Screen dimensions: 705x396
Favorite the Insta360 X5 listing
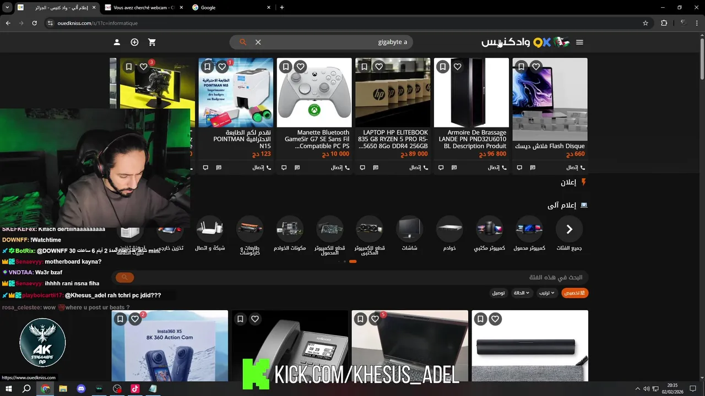[135, 319]
